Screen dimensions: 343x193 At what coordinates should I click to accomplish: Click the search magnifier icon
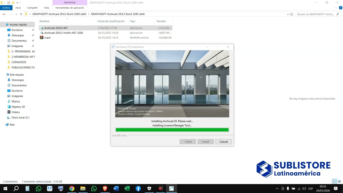(x=338, y=14)
